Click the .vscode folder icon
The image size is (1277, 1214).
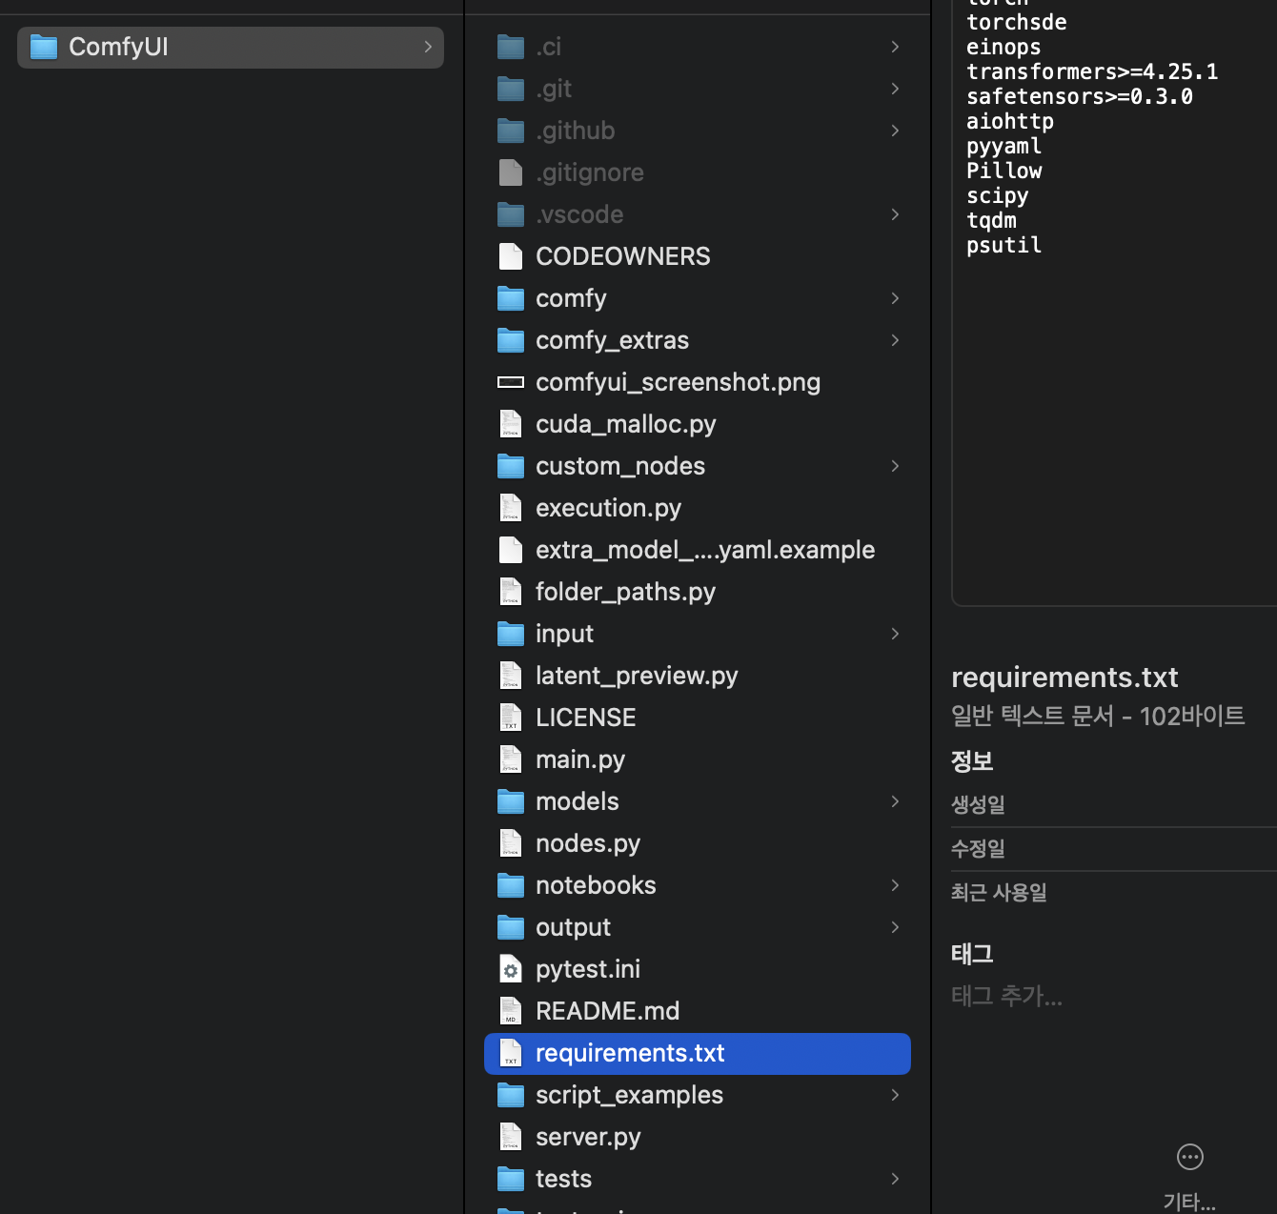(x=511, y=214)
